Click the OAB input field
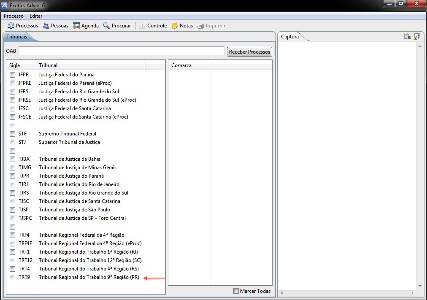The height and width of the screenshot is (300, 427). (121, 51)
